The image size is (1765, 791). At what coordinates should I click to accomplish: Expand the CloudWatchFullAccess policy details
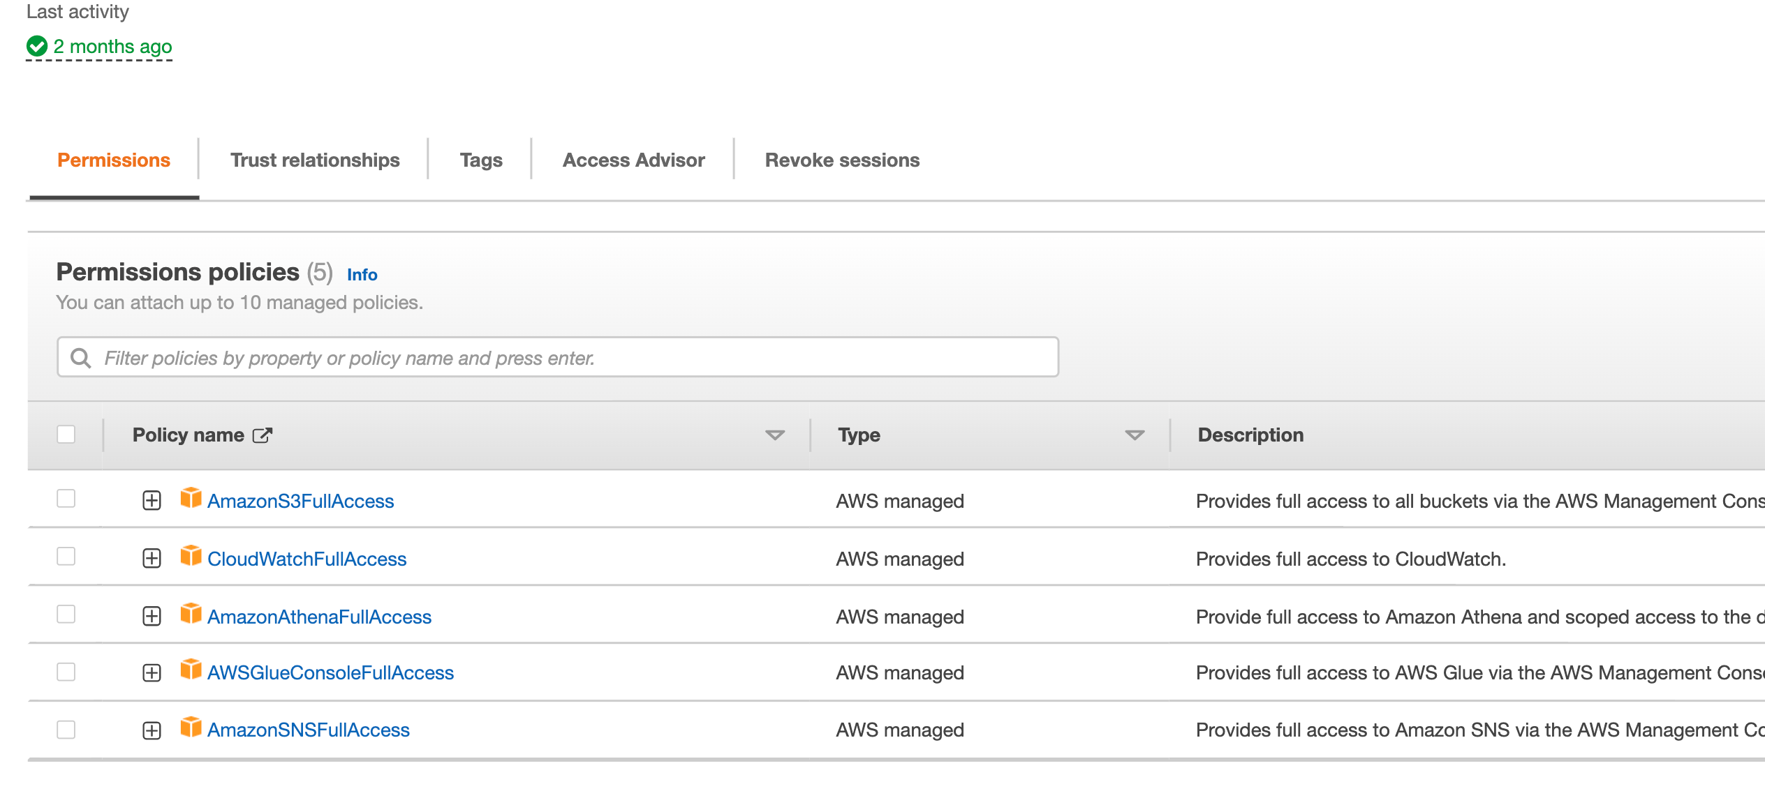point(152,559)
